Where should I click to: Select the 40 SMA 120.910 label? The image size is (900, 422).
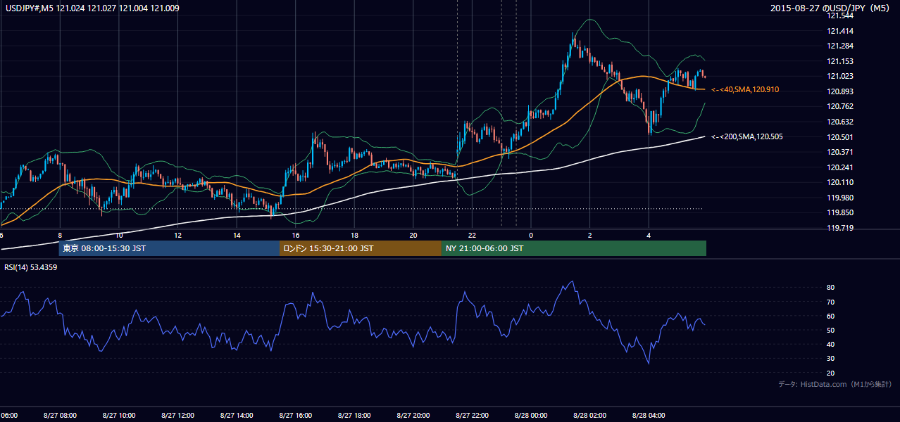click(745, 90)
